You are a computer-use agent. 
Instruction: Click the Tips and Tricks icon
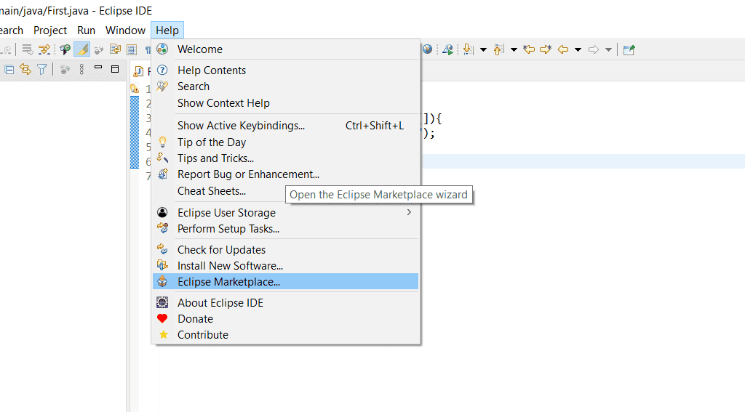pyautogui.click(x=162, y=158)
